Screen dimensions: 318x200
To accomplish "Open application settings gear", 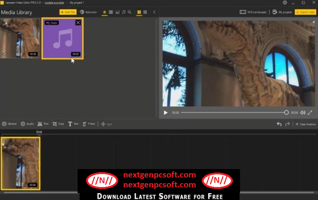I will coord(285,3).
